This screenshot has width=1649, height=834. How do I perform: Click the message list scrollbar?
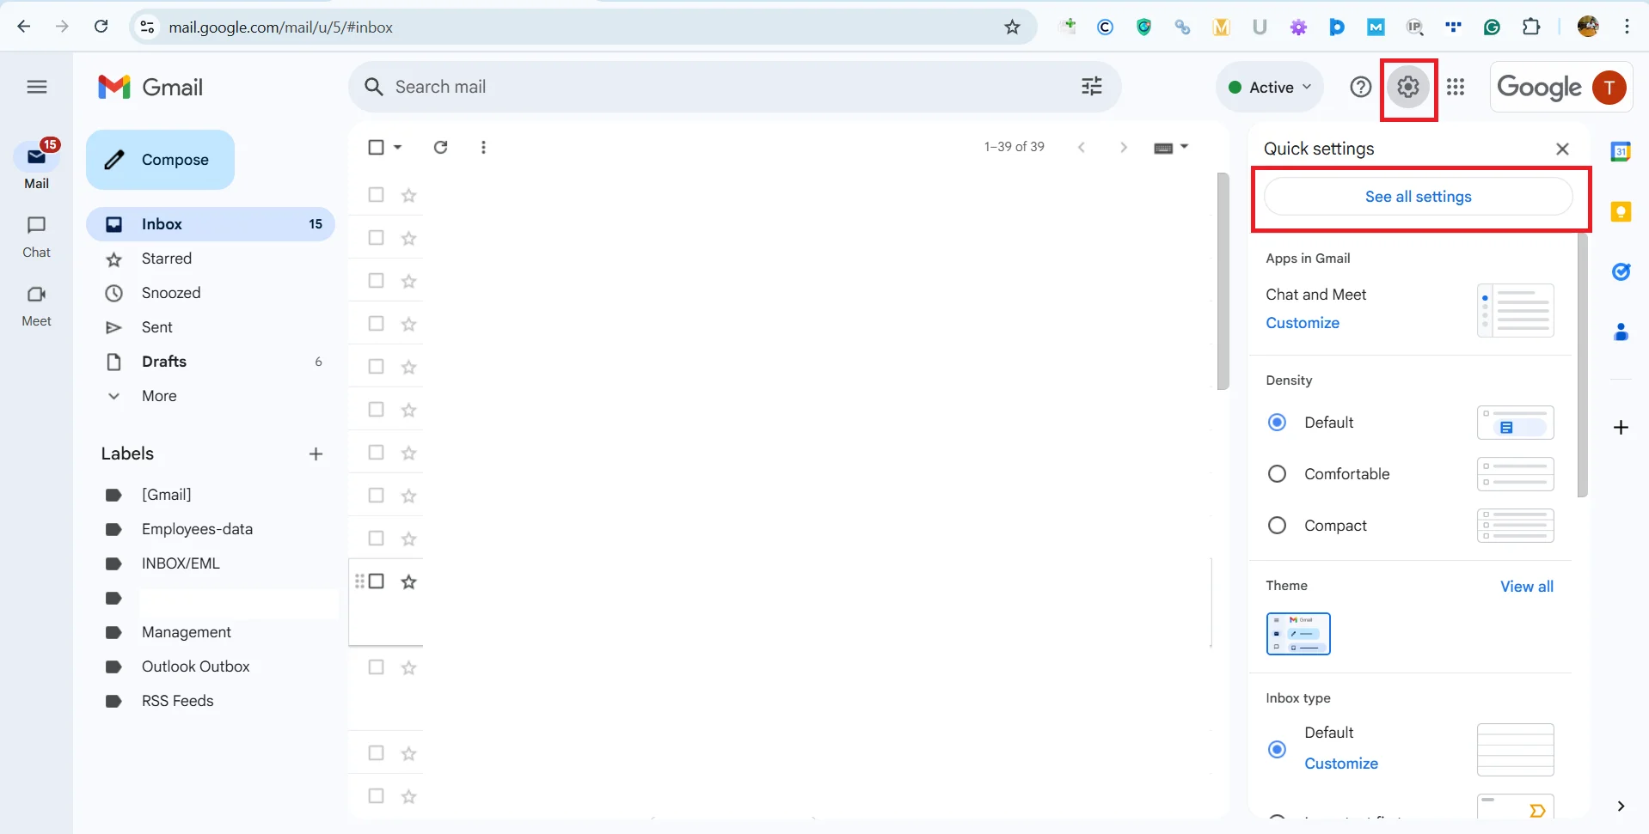point(1223,282)
